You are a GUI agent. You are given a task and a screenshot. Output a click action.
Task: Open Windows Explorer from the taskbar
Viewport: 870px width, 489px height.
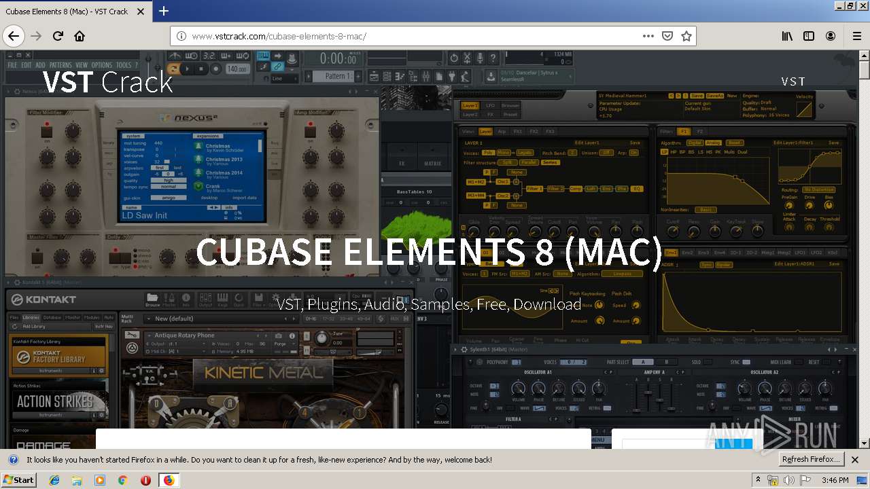click(77, 480)
